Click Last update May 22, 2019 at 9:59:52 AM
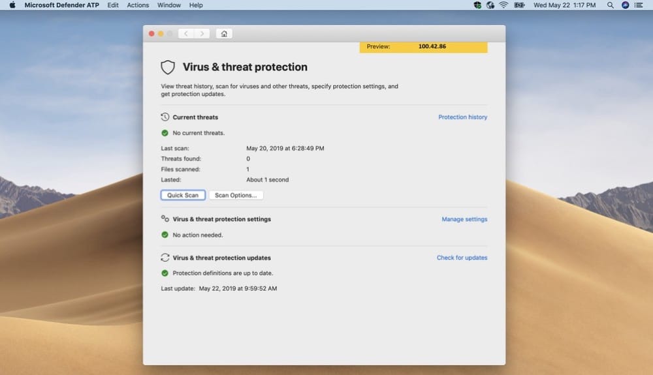 click(x=219, y=288)
